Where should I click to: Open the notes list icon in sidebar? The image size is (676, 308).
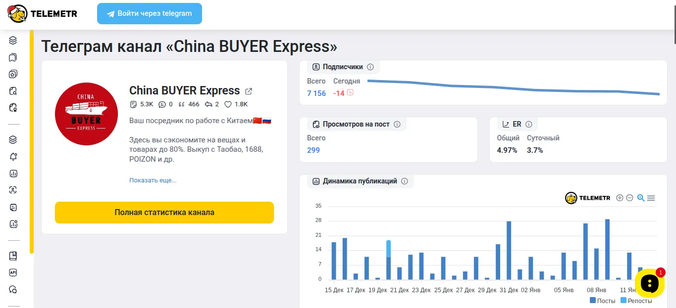13,207
